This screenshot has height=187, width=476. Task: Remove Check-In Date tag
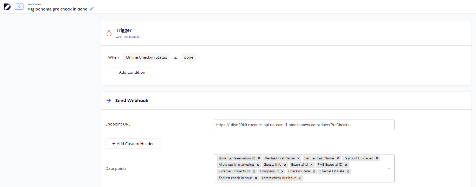pos(314,172)
